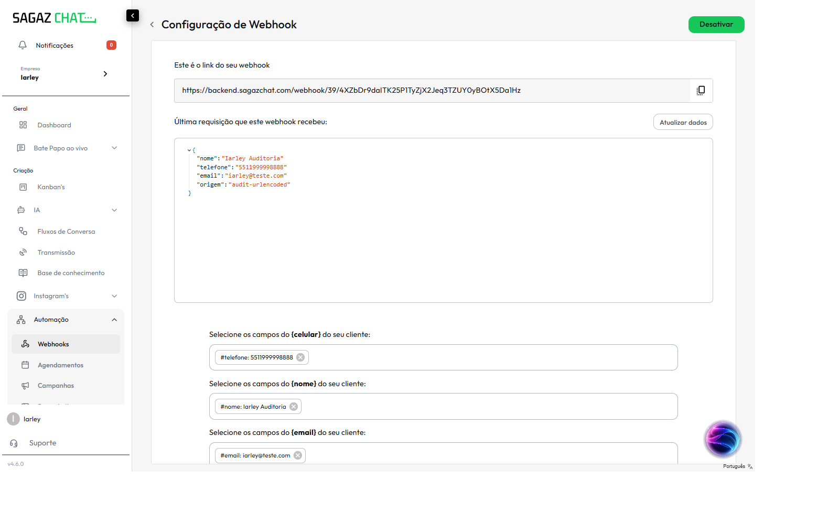Click the Instagram logo icon
Screen dimensions: 839x524
pos(21,296)
